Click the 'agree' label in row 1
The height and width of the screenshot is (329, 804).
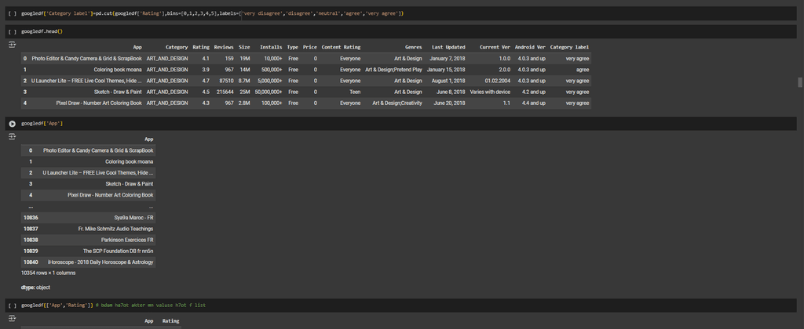point(583,70)
